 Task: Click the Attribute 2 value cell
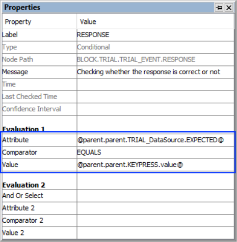tap(155, 208)
